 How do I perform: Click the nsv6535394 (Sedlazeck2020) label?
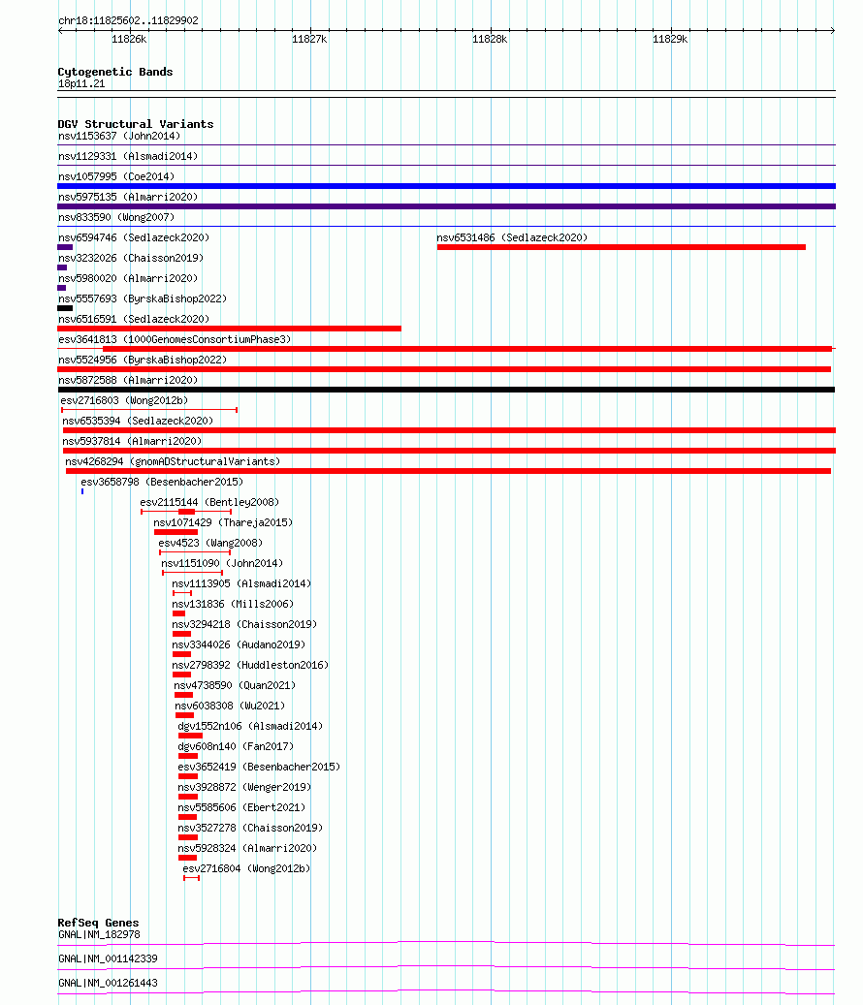coord(138,422)
